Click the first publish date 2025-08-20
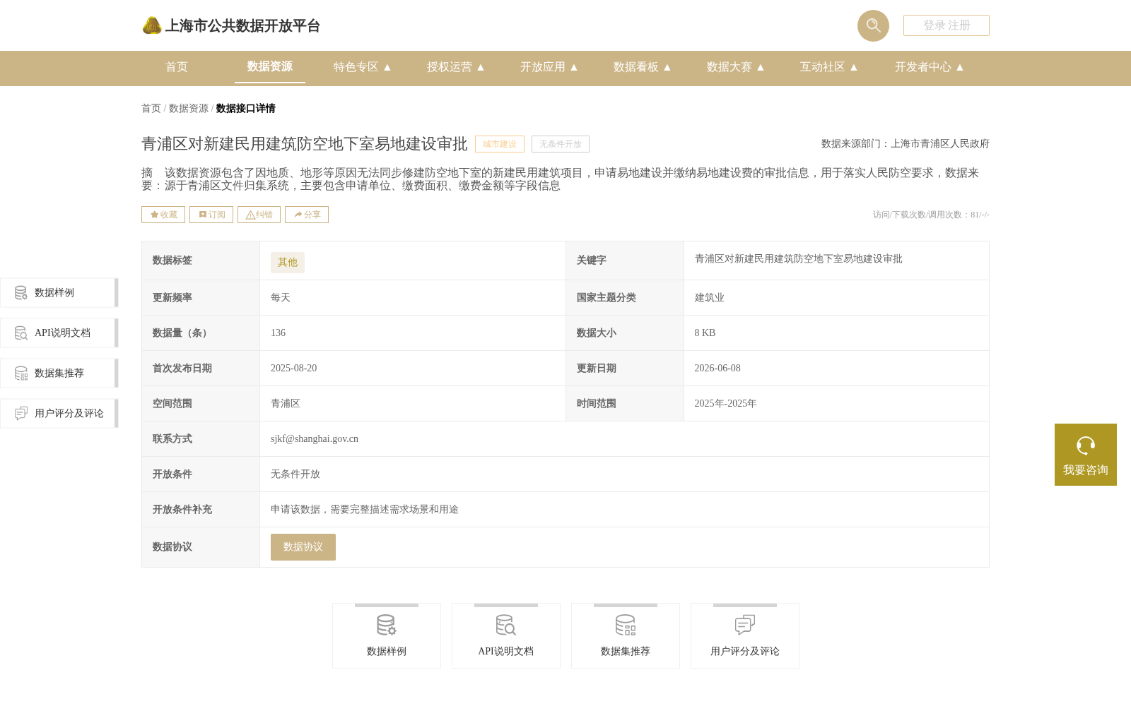The width and height of the screenshot is (1131, 706). [x=294, y=369]
